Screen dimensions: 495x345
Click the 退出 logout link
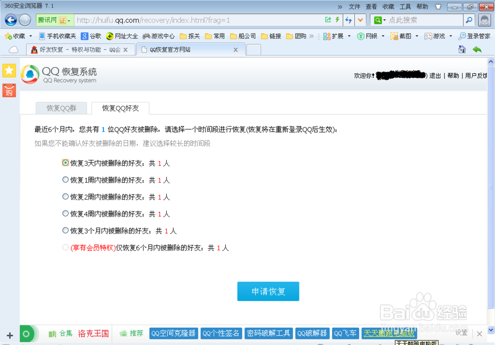[x=434, y=75]
